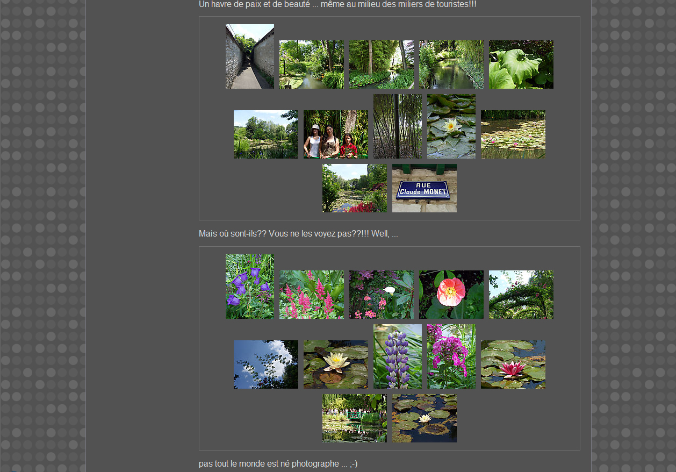Open the purple bellflowers thumbnail

pos(249,287)
